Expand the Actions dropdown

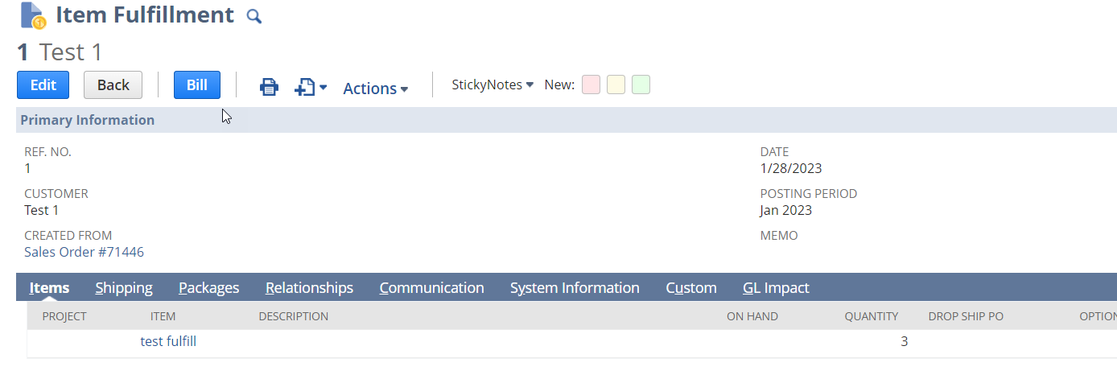click(376, 89)
